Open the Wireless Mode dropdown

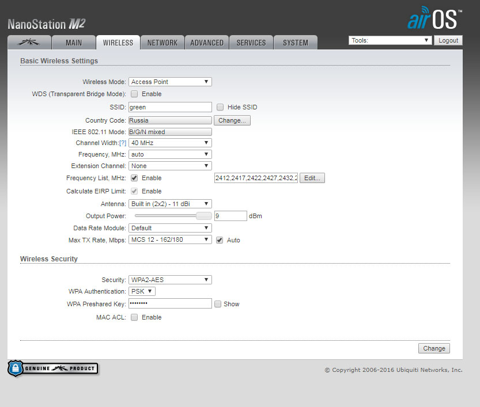click(x=170, y=82)
